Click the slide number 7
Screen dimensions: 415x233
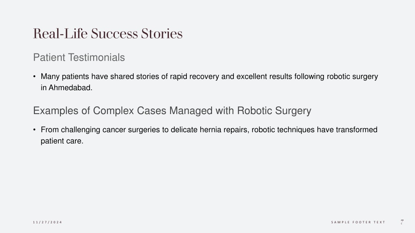[x=402, y=222]
